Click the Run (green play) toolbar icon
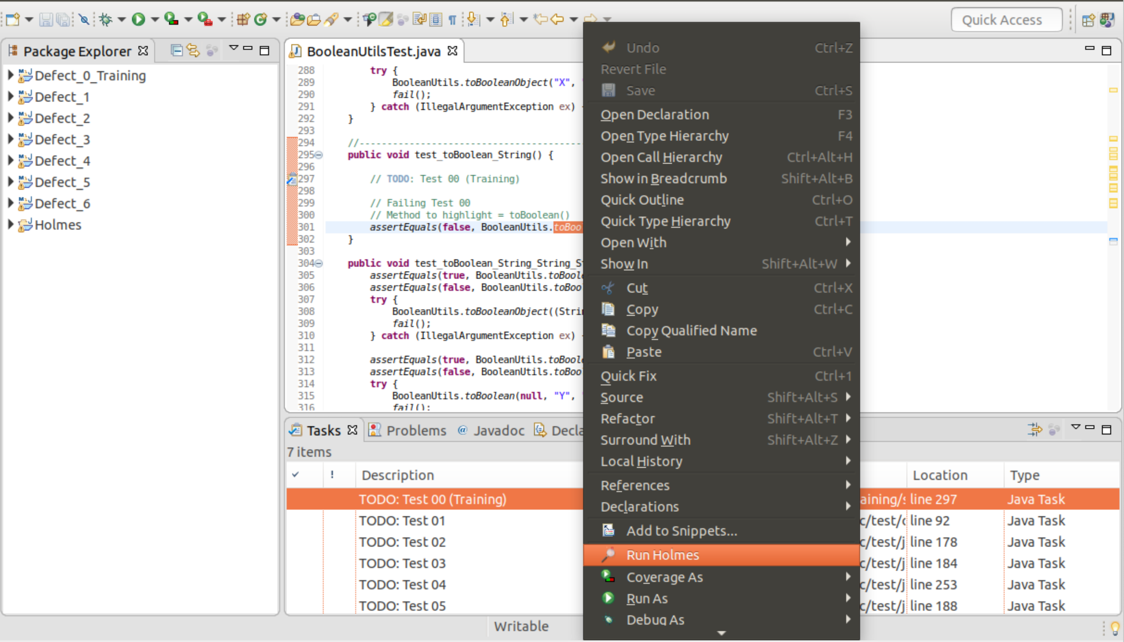Screen dimensions: 1124x642 click(138, 19)
